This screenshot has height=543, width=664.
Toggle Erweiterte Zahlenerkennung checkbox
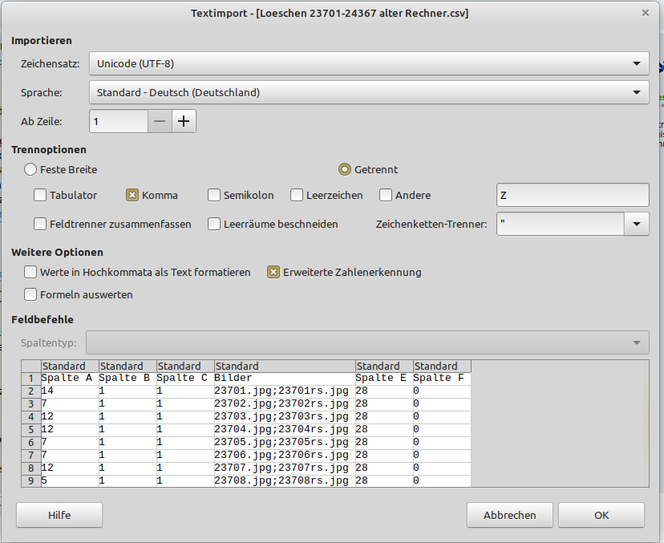pyautogui.click(x=273, y=272)
